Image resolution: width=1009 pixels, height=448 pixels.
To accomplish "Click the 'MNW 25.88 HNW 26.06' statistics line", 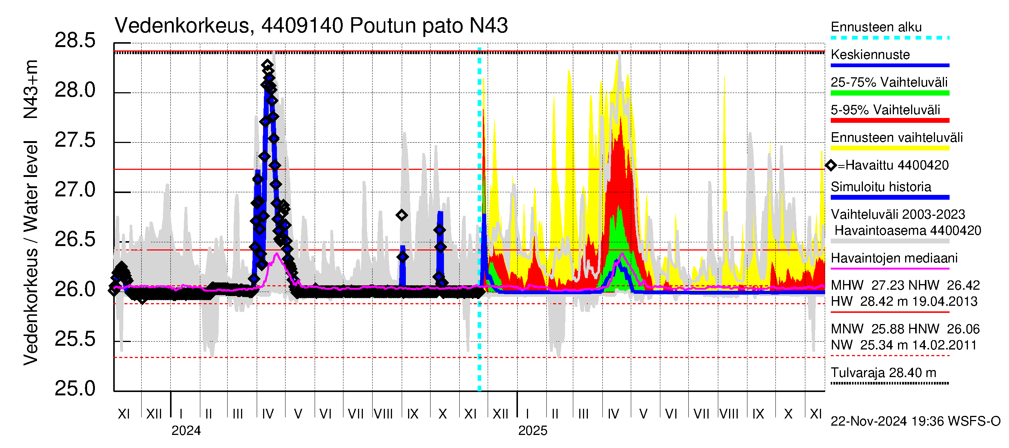I will pyautogui.click(x=905, y=329).
